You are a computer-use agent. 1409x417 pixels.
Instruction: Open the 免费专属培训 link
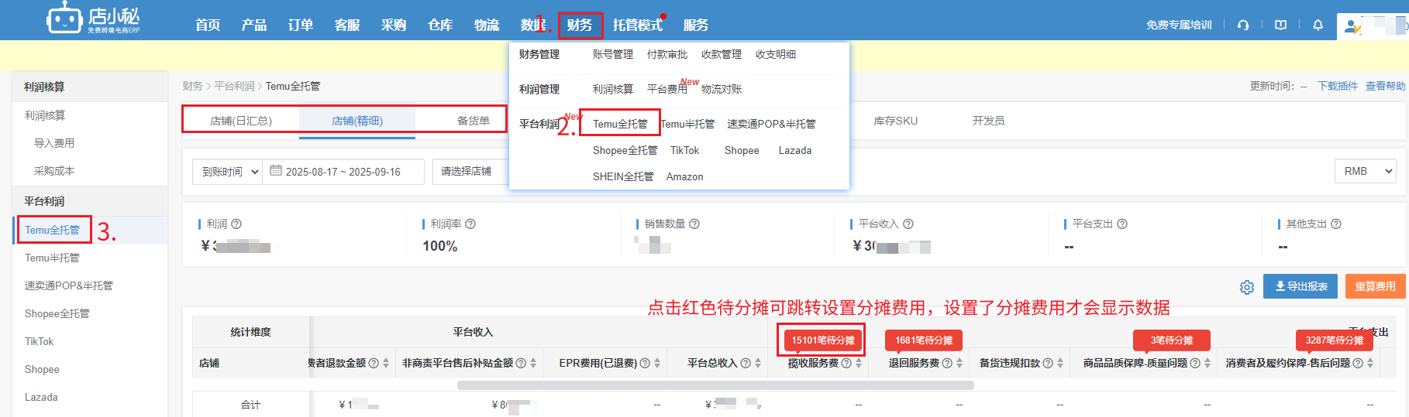point(1179,25)
